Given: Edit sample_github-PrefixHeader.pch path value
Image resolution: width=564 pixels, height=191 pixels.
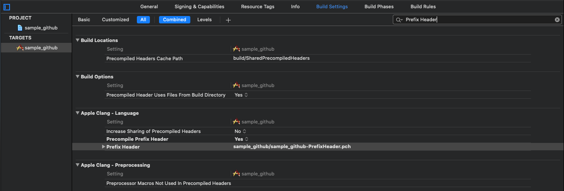Looking at the screenshot, I should 292,147.
